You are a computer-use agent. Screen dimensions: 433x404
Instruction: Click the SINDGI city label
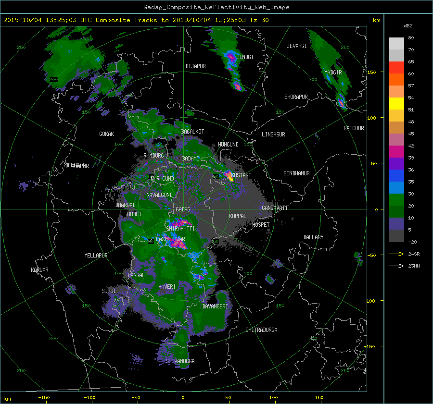pos(245,57)
